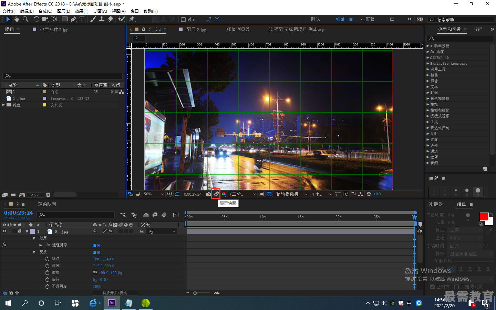Open the grid and guide options icon
This screenshot has width=496, height=310.
coord(169,194)
